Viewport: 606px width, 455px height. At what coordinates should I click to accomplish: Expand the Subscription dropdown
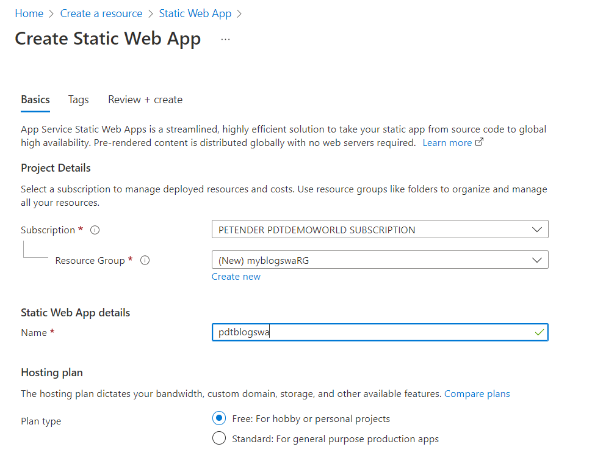536,230
